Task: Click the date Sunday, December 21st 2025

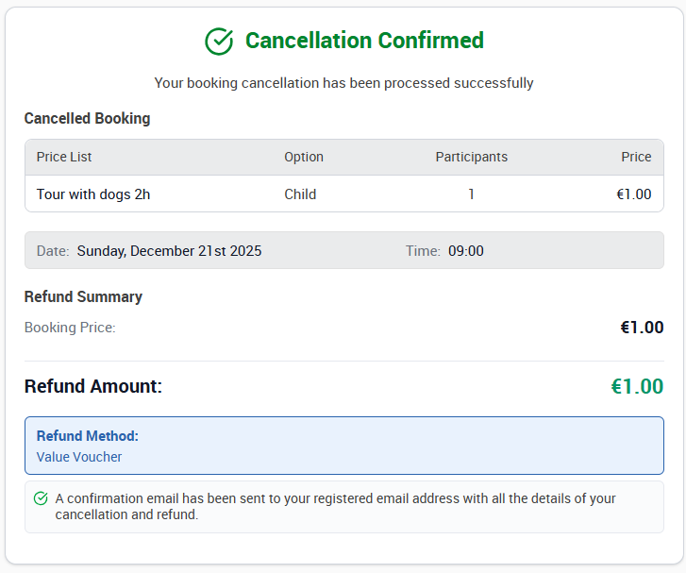Action: (x=169, y=251)
